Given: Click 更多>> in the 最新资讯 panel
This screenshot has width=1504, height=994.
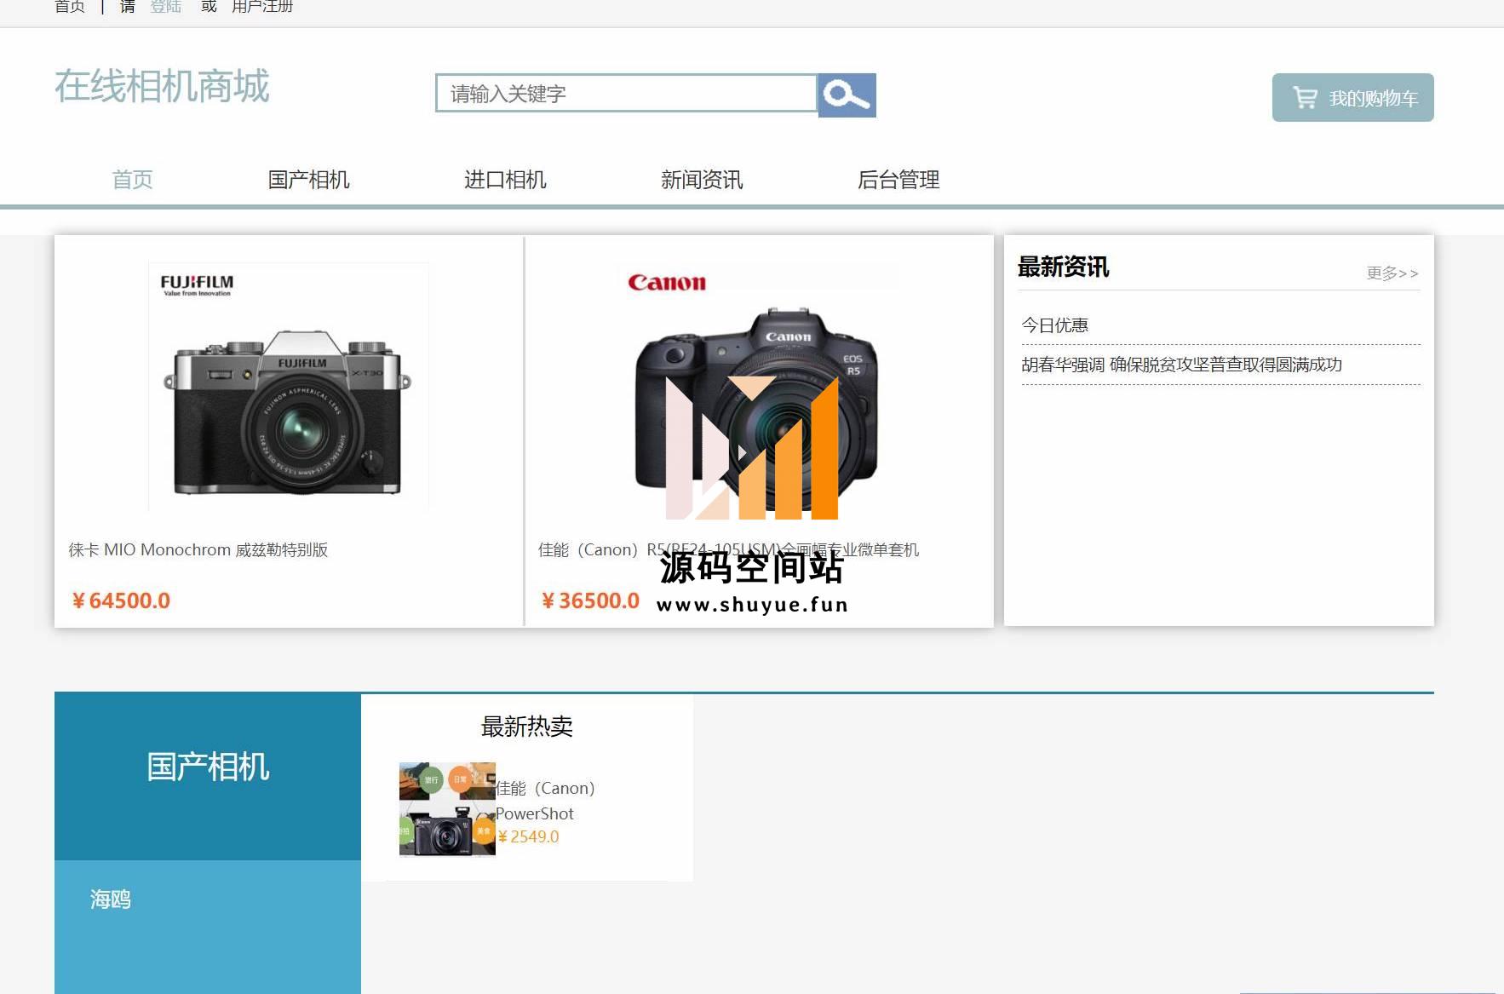Looking at the screenshot, I should [x=1392, y=273].
